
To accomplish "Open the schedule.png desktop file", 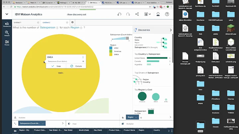I will 231,57.
